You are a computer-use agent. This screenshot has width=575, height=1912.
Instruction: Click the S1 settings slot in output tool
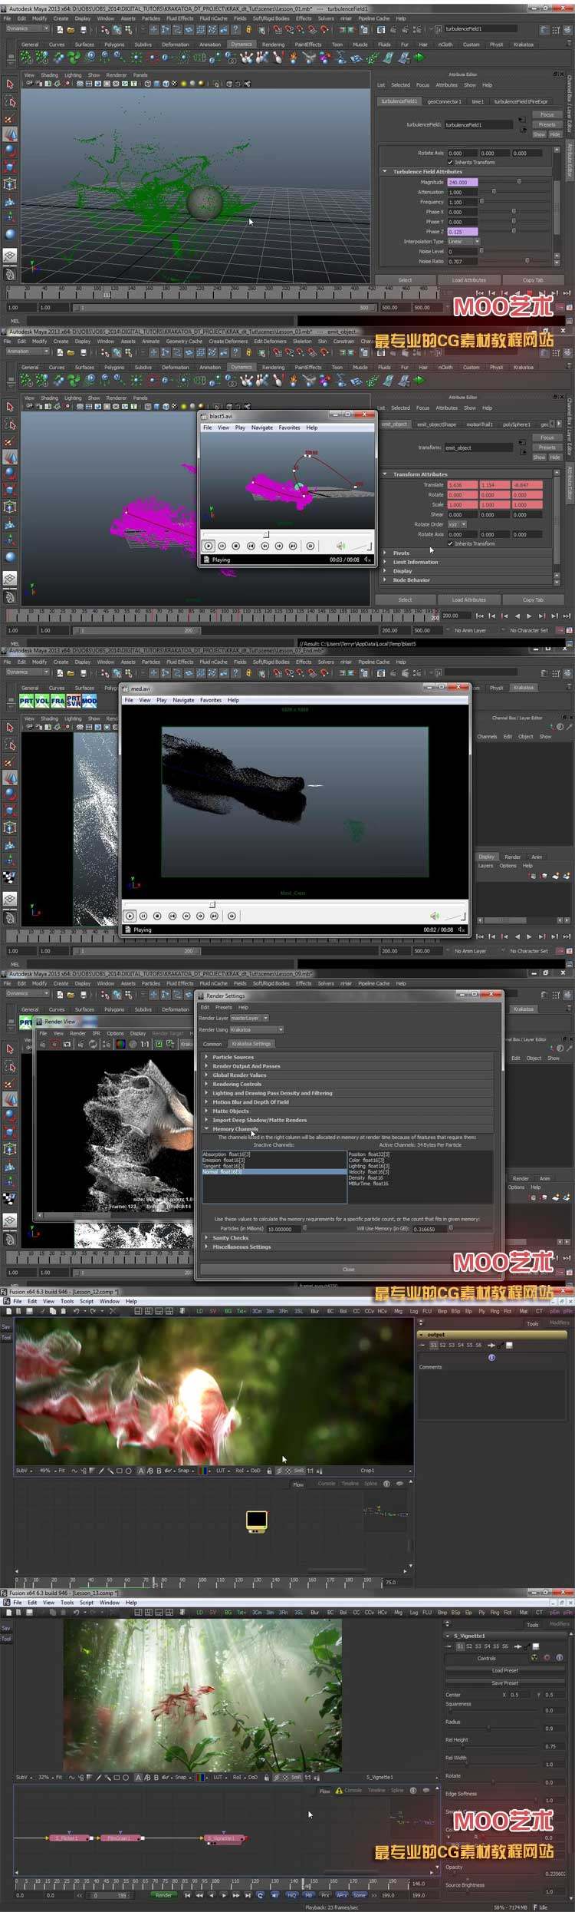pyautogui.click(x=434, y=1345)
